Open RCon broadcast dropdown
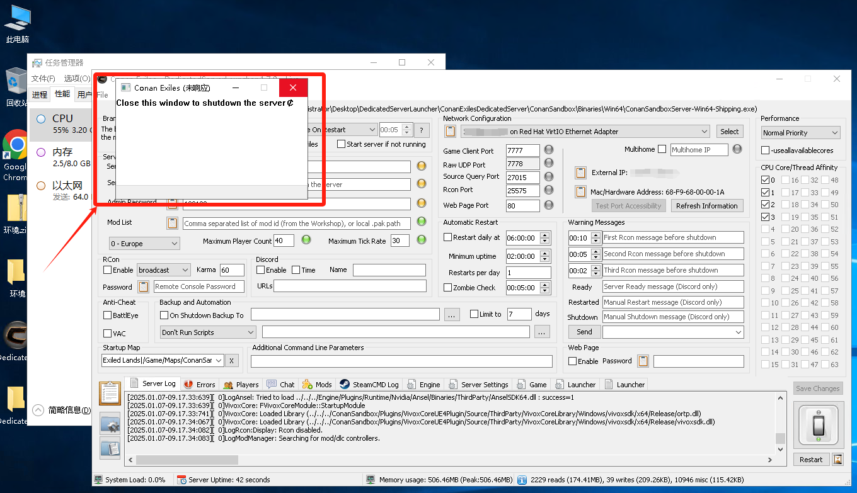The height and width of the screenshot is (493, 857). coord(163,270)
